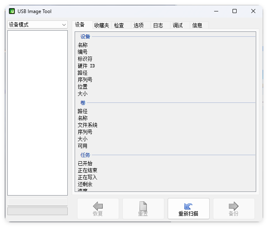
Task: Open the 设备模式 mode dropdown
Action: pos(38,24)
